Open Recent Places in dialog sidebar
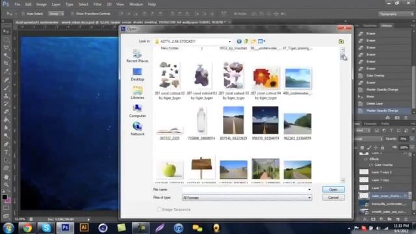Viewport: 416px width, 234px height. 137,56
